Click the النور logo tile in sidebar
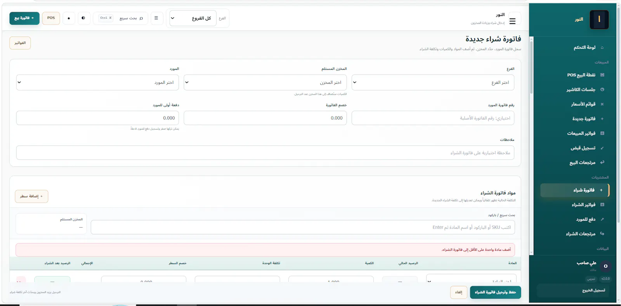Screen dimensions: 621x306 click(x=599, y=19)
